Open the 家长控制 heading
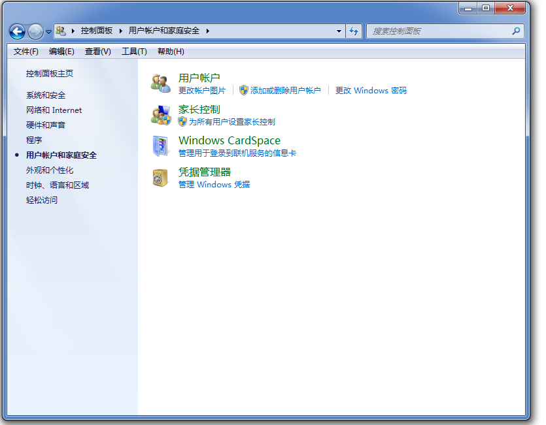This screenshot has height=425, width=546. [199, 110]
